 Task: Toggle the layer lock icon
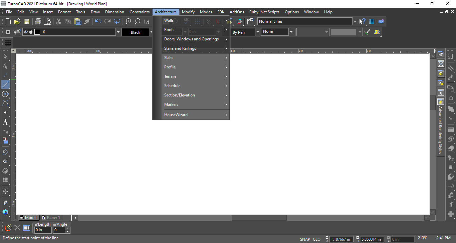[x=31, y=32]
